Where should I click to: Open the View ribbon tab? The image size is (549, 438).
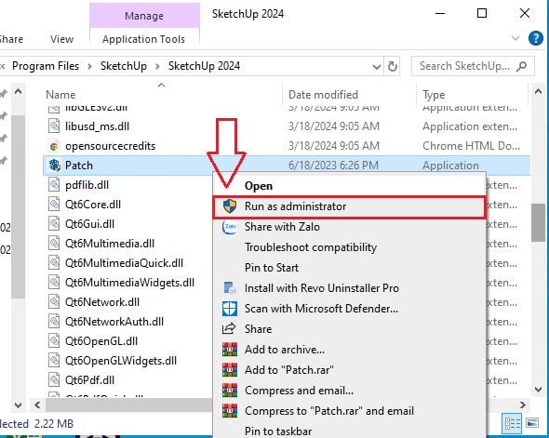pos(61,39)
